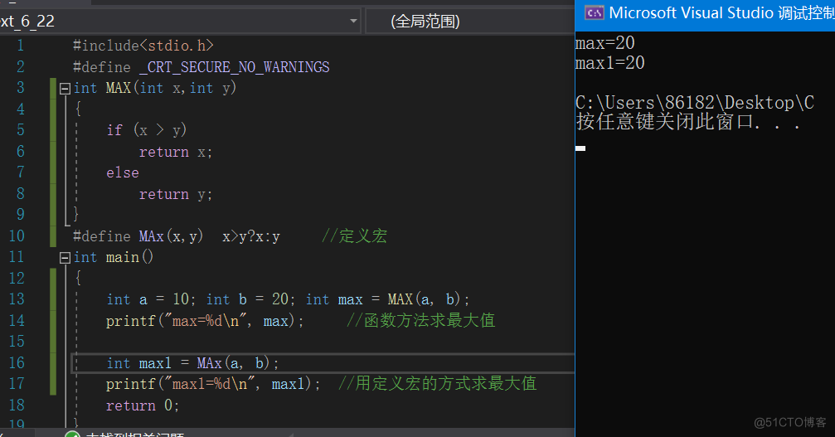The image size is (835, 437).
Task: Click console output 'max=20'
Action: point(605,42)
